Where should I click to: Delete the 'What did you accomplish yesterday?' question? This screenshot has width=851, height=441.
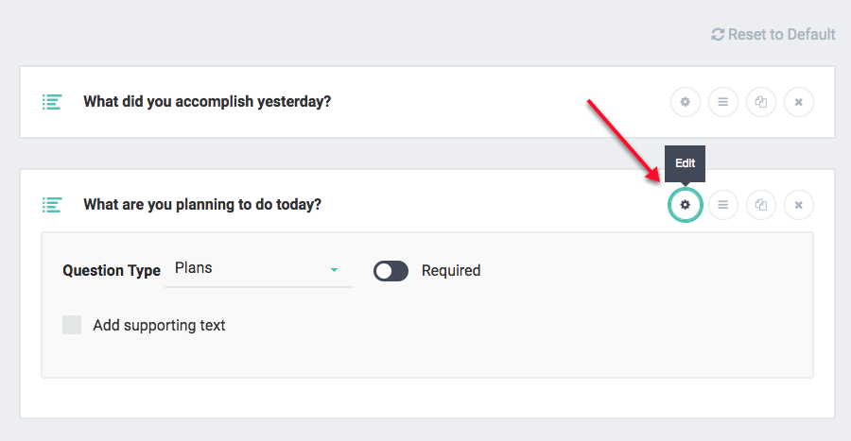tap(799, 102)
